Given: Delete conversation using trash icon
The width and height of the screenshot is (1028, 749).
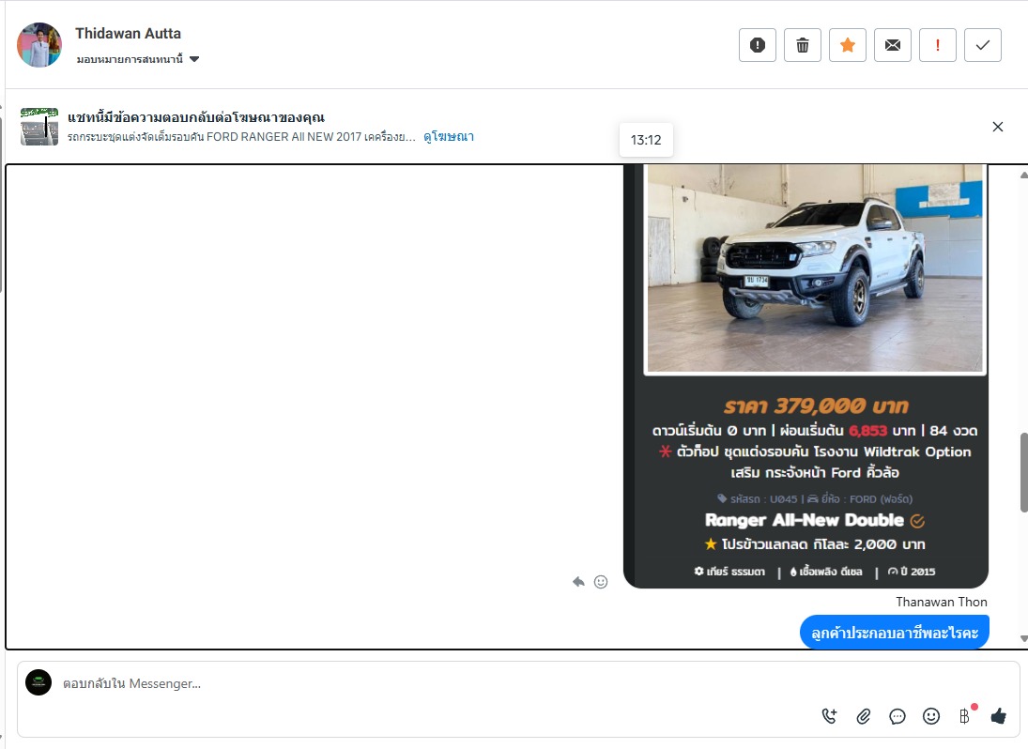Looking at the screenshot, I should (803, 45).
